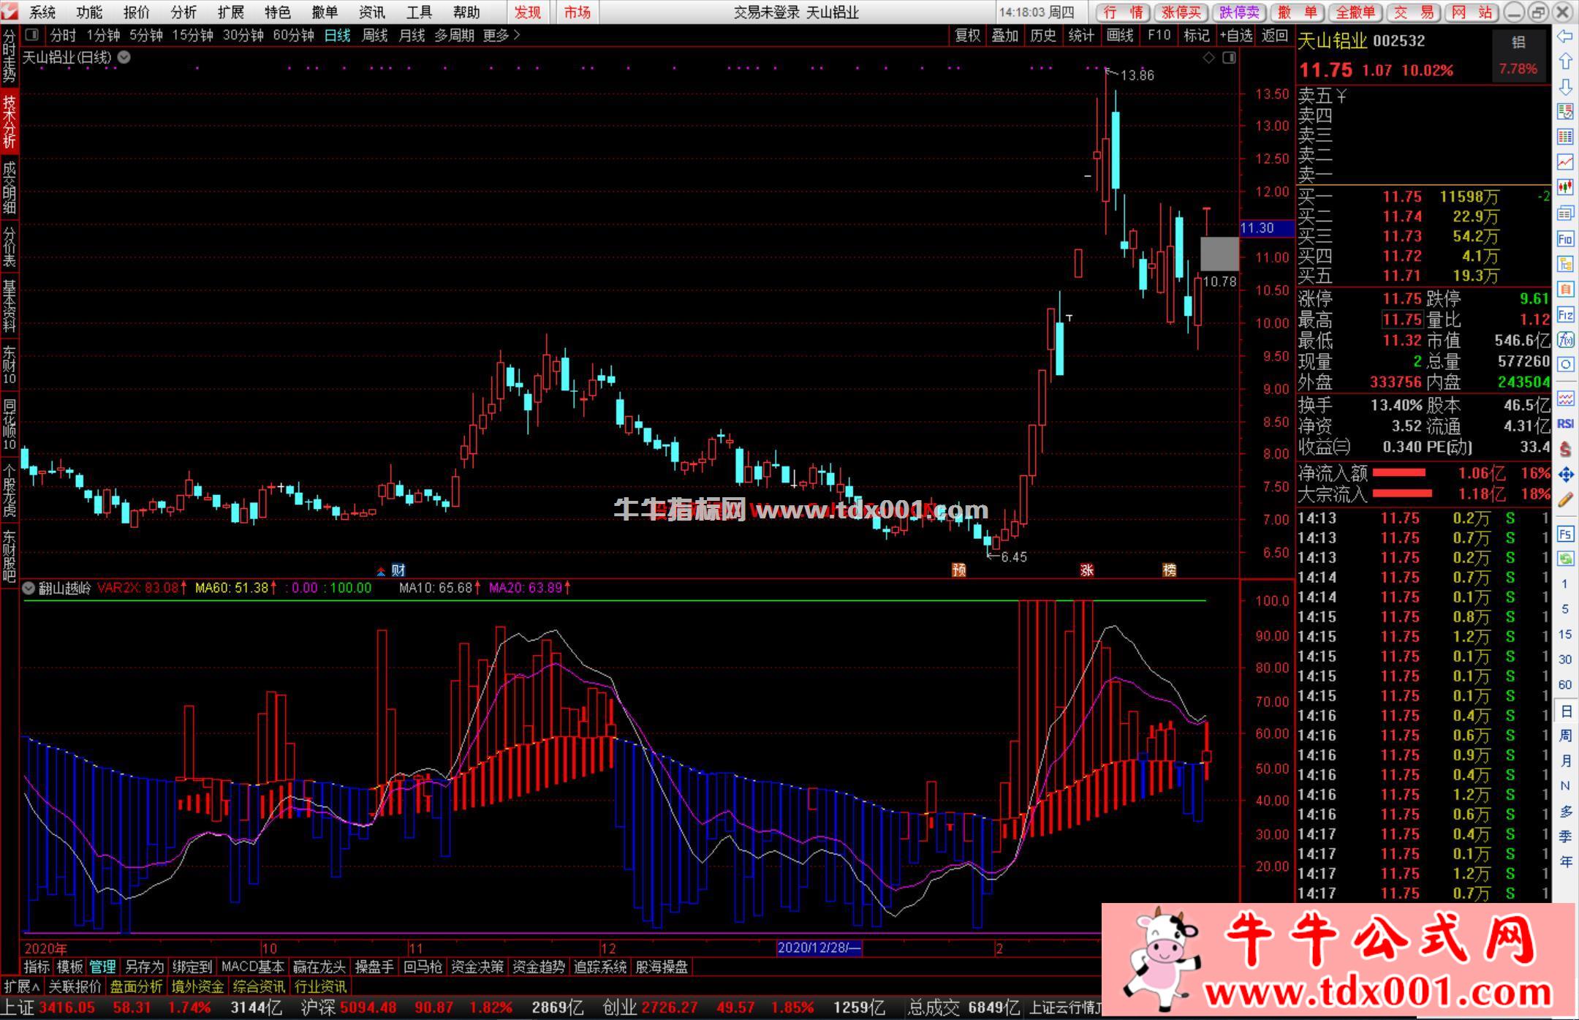The height and width of the screenshot is (1020, 1579).
Task: Click the up arrow in the right toolbar
Action: 1565,61
